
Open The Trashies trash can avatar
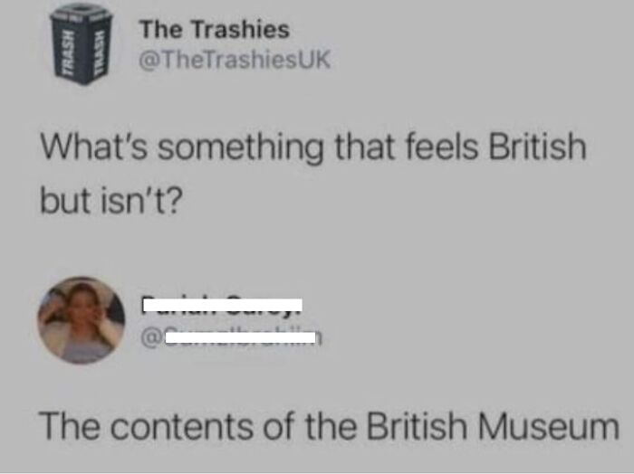[82, 44]
